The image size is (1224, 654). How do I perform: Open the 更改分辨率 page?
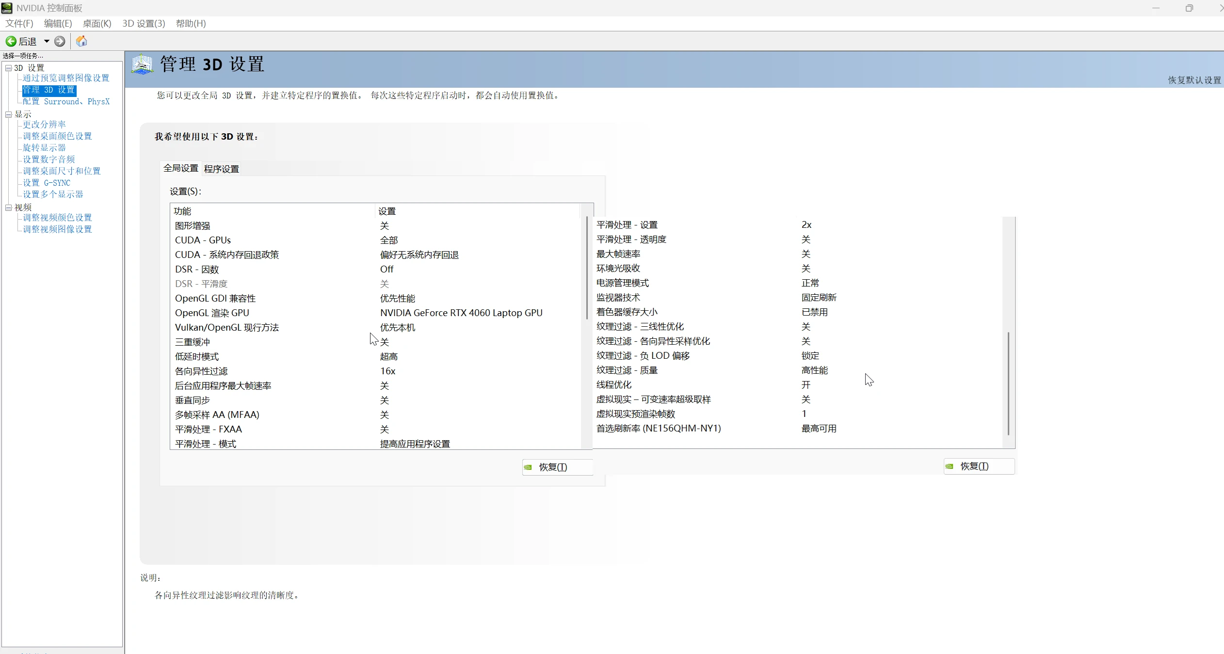[44, 125]
